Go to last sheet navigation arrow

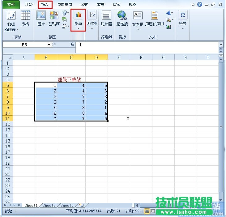point(19,205)
